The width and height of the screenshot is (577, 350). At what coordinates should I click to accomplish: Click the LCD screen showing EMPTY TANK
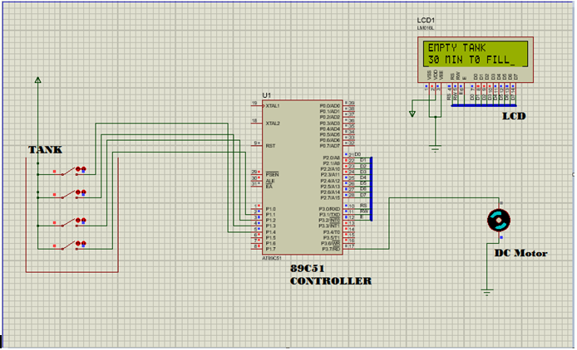coord(476,54)
